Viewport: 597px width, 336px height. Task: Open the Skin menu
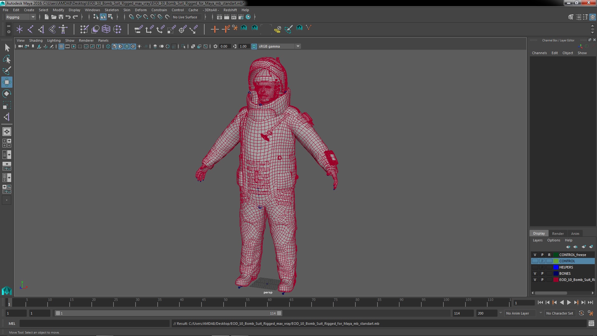[127, 10]
